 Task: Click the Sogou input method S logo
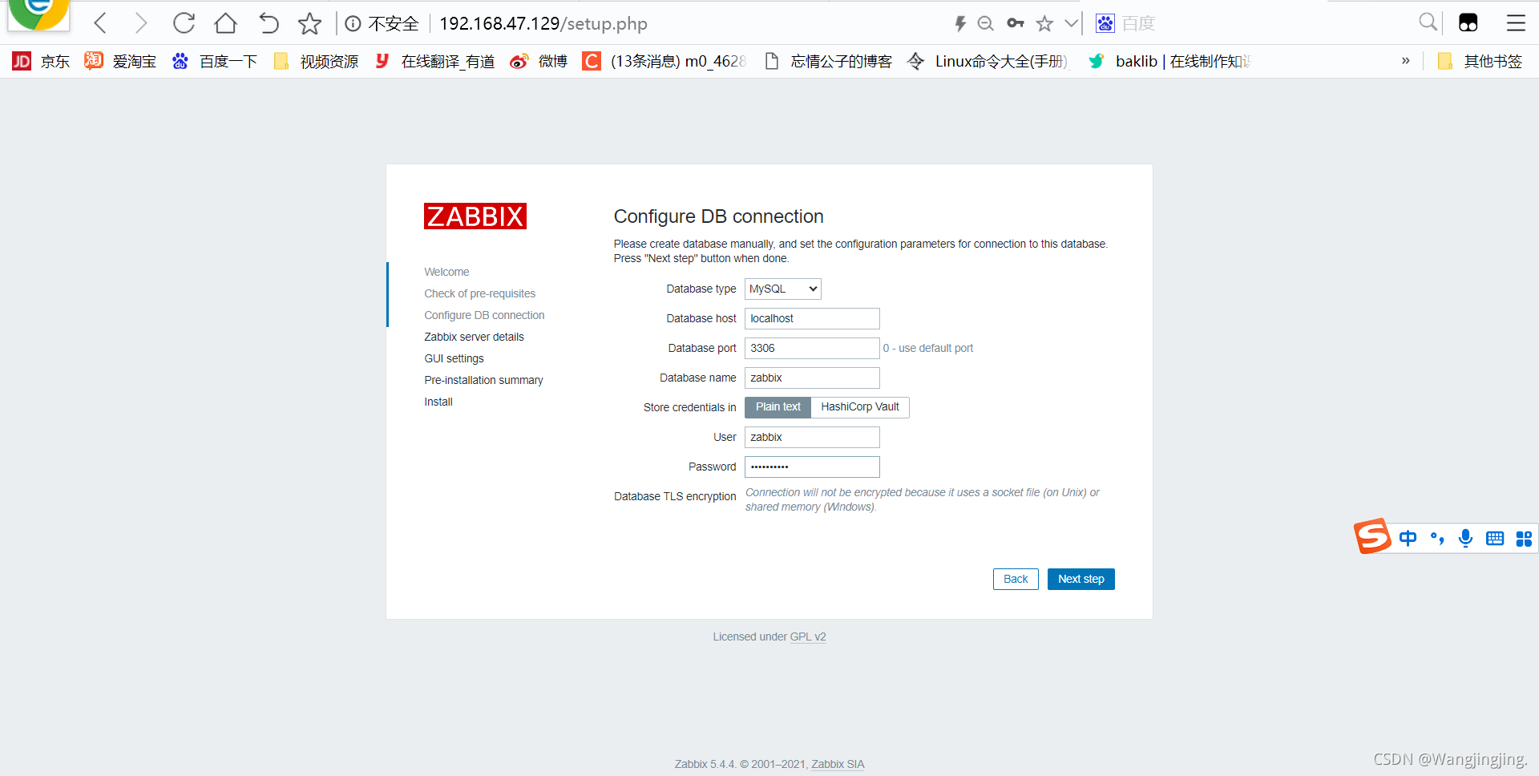click(x=1372, y=536)
